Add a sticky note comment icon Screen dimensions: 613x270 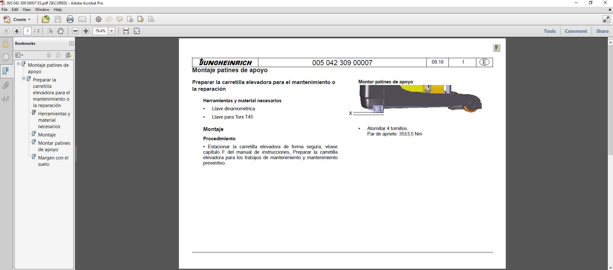point(109,19)
